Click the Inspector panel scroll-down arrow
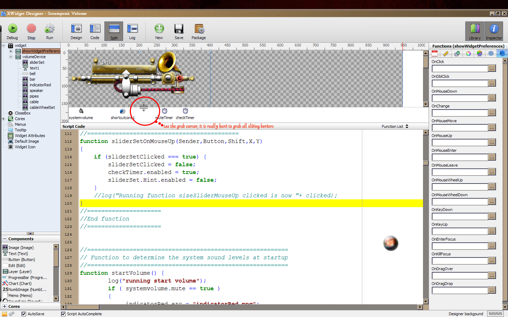The height and width of the screenshot is (317, 508). click(505, 307)
